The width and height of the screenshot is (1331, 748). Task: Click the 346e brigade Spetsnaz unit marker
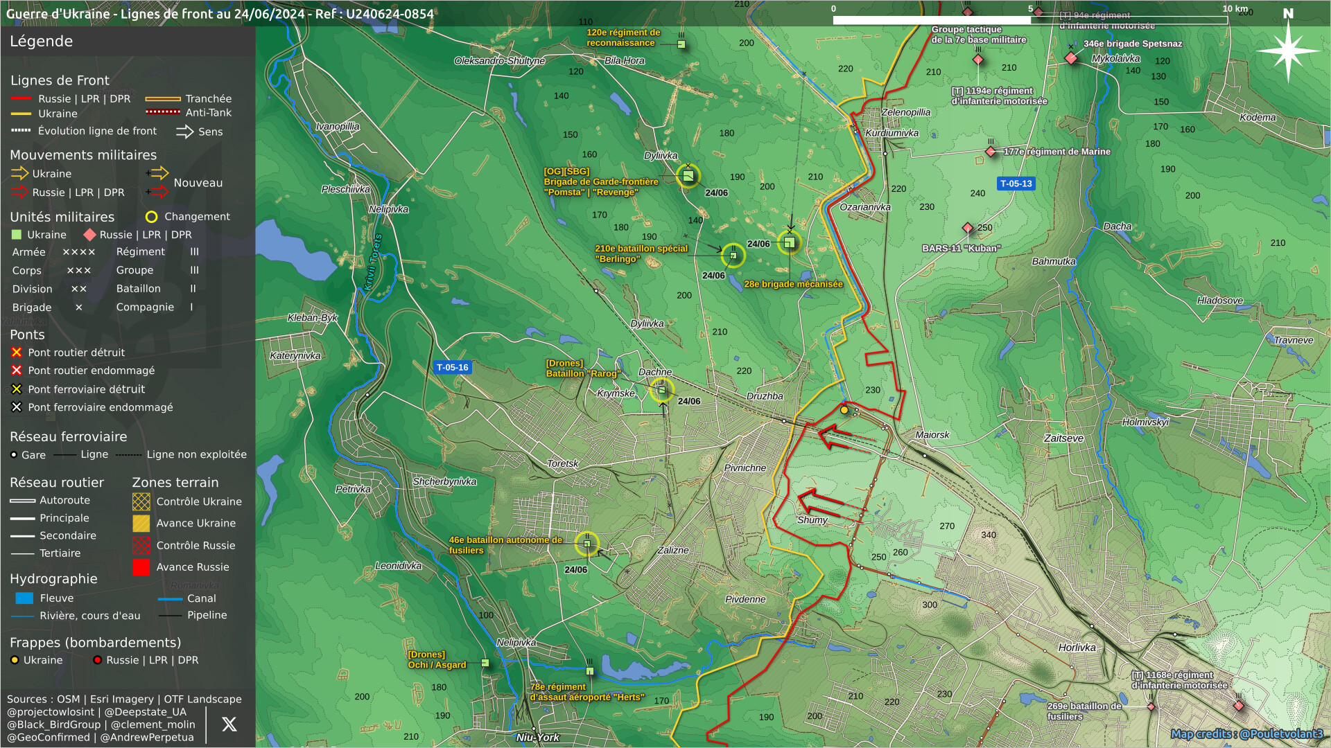click(x=1071, y=58)
